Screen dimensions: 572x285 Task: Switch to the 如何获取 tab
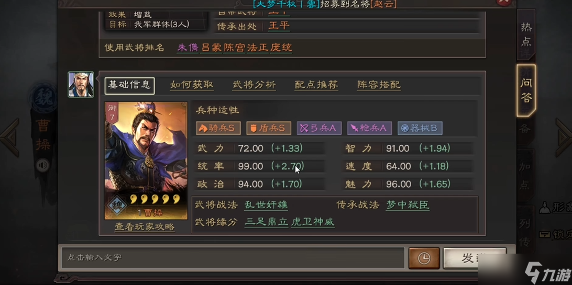(x=192, y=85)
